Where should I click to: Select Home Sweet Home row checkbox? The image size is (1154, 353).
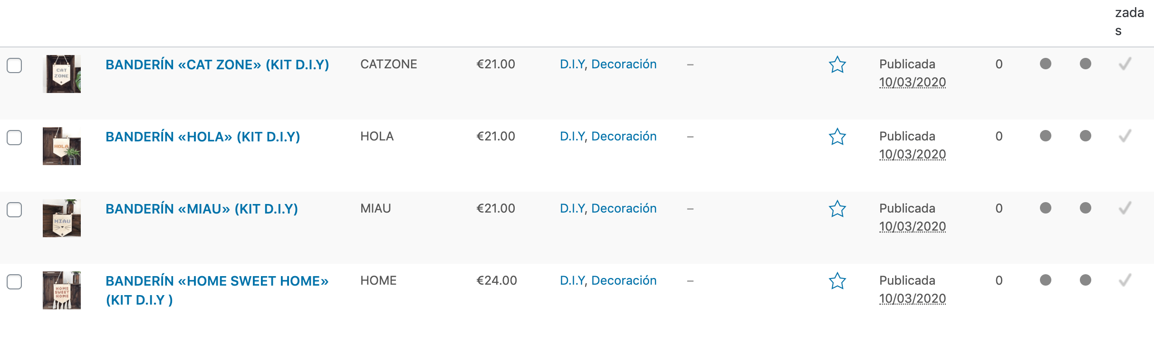[x=14, y=282]
